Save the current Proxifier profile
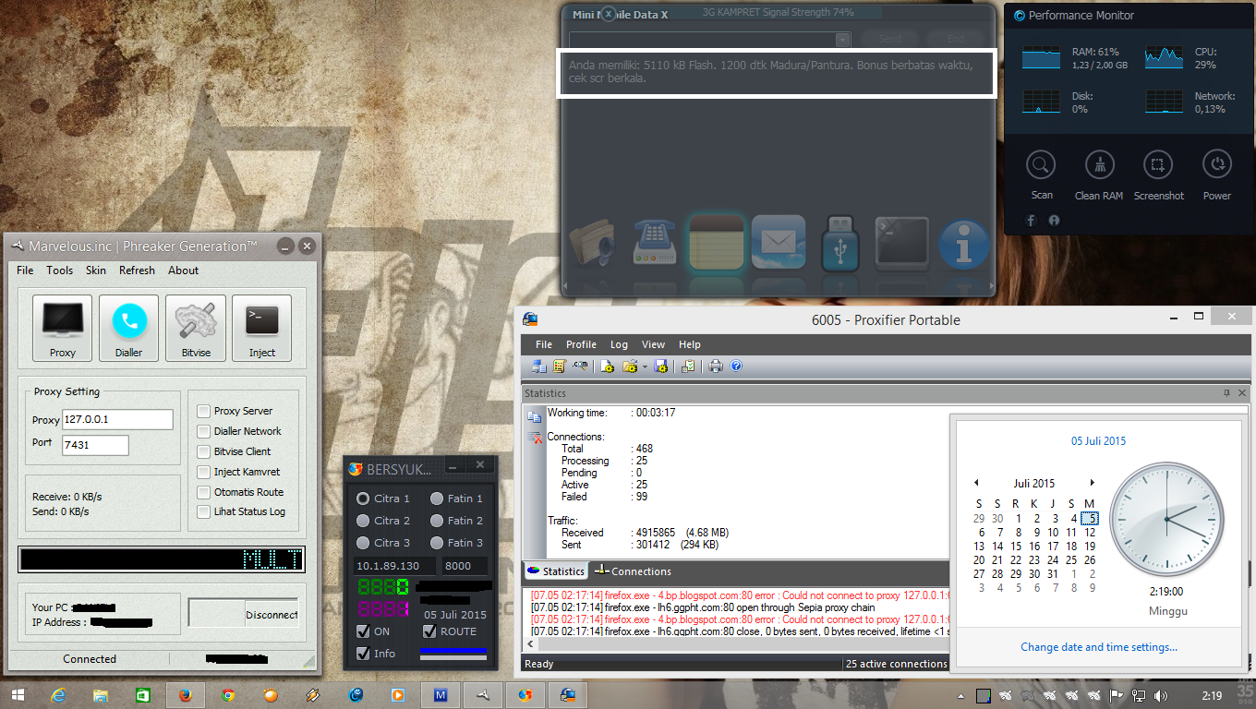 pos(659,366)
